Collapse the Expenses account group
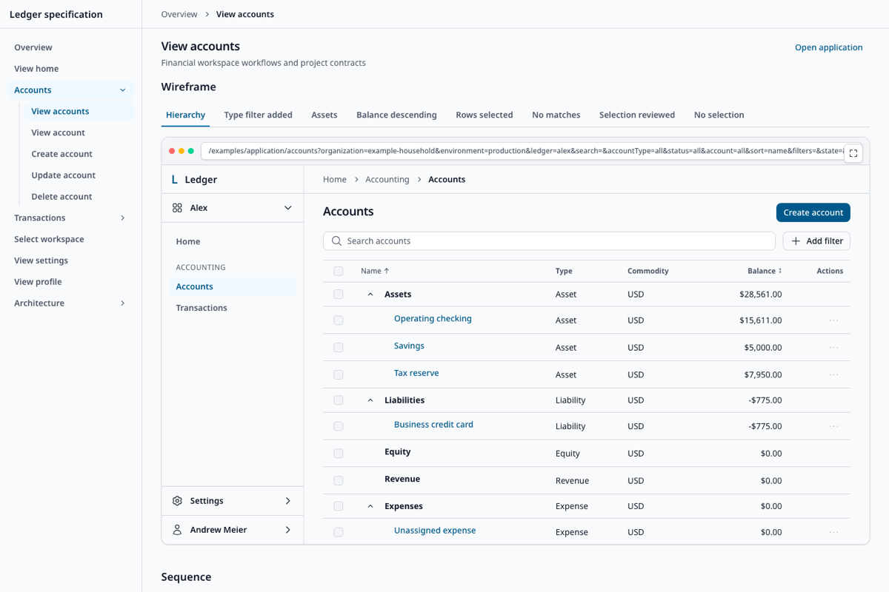This screenshot has width=889, height=592. click(370, 506)
